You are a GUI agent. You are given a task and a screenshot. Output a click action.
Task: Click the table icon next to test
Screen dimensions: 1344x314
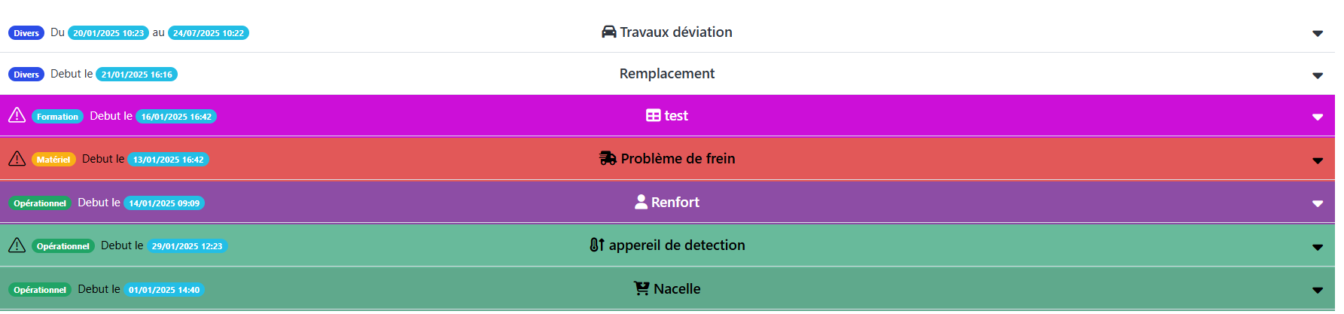click(x=653, y=116)
